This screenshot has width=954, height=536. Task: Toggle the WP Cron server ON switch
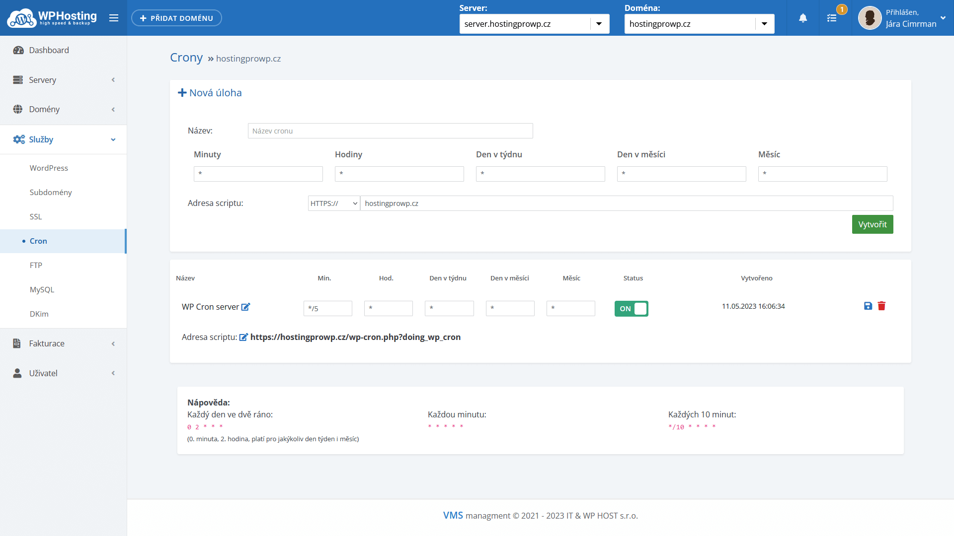coord(631,309)
